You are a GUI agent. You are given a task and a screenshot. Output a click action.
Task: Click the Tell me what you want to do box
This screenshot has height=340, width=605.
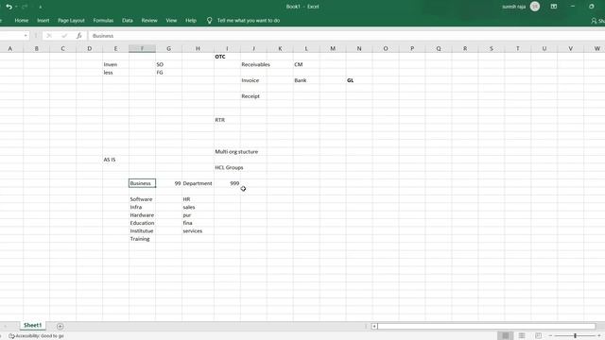(x=249, y=21)
